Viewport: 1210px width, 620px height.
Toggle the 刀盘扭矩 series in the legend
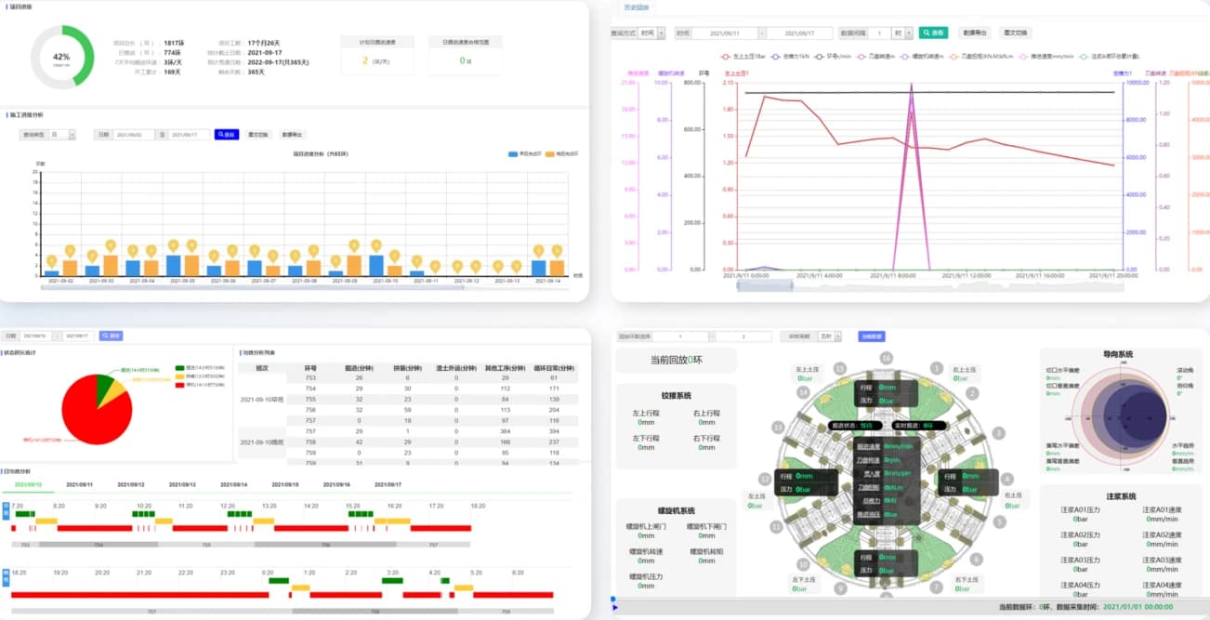[x=982, y=57]
